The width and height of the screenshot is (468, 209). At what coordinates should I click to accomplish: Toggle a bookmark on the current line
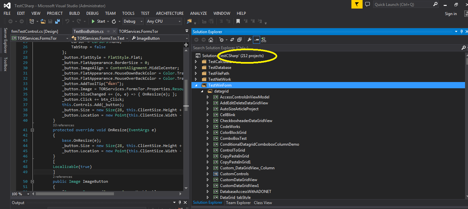pyautogui.click(x=238, y=21)
